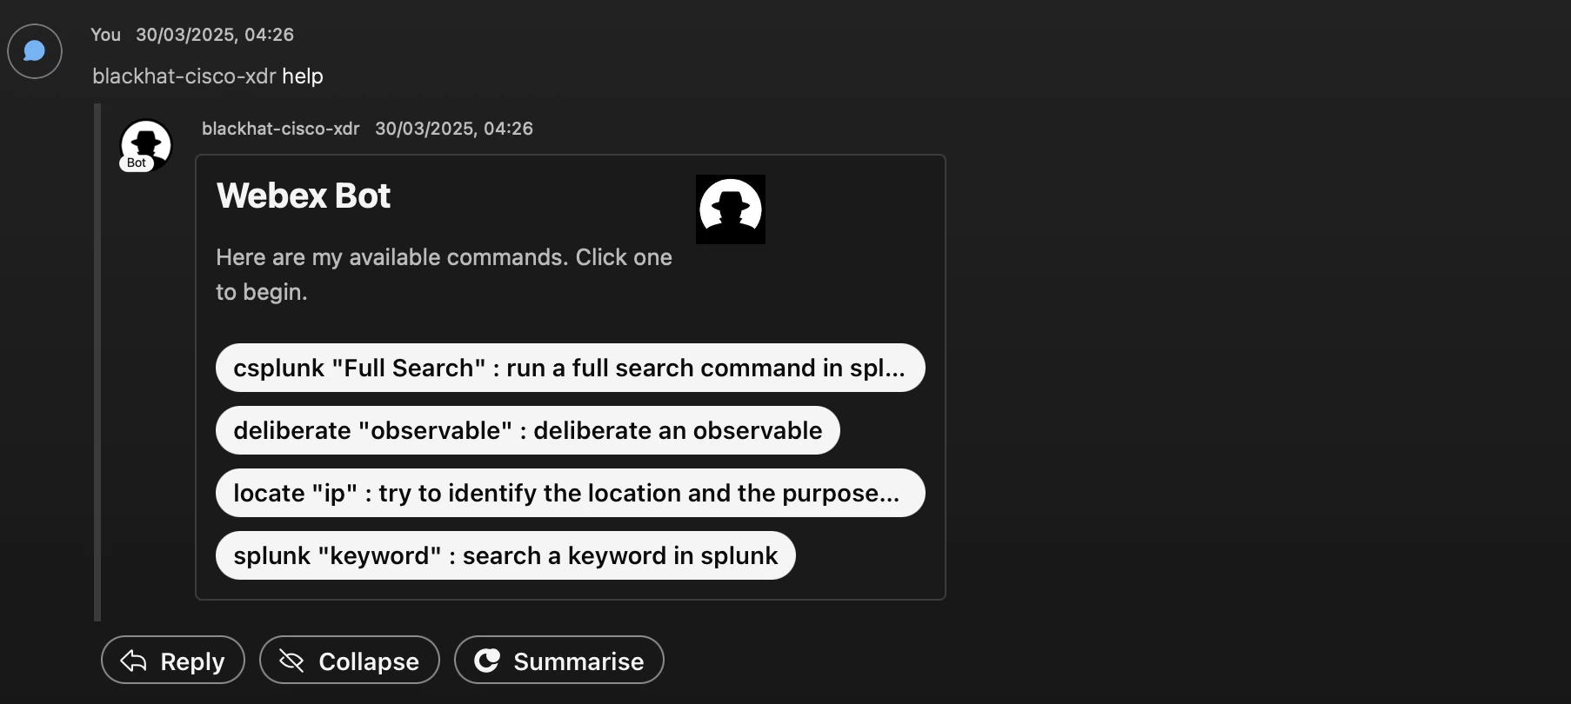Trigger the locate ip command
Image resolution: width=1571 pixels, height=704 pixels.
click(x=570, y=493)
